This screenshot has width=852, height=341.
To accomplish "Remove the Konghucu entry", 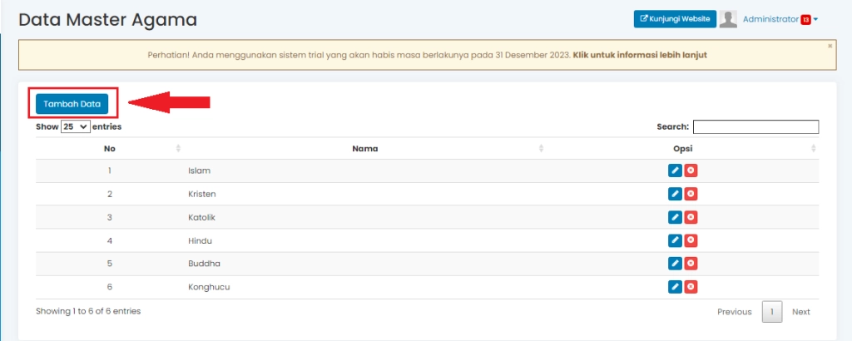I will [x=691, y=287].
